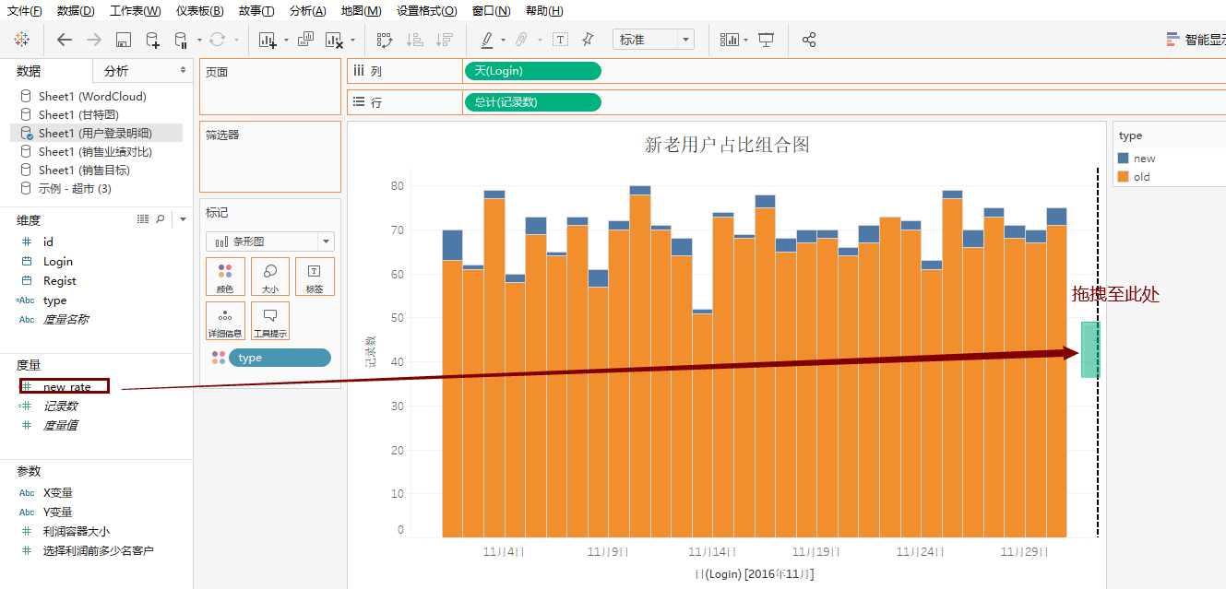Open the 数据(D) menu
The width and height of the screenshot is (1226, 589).
coord(76,11)
